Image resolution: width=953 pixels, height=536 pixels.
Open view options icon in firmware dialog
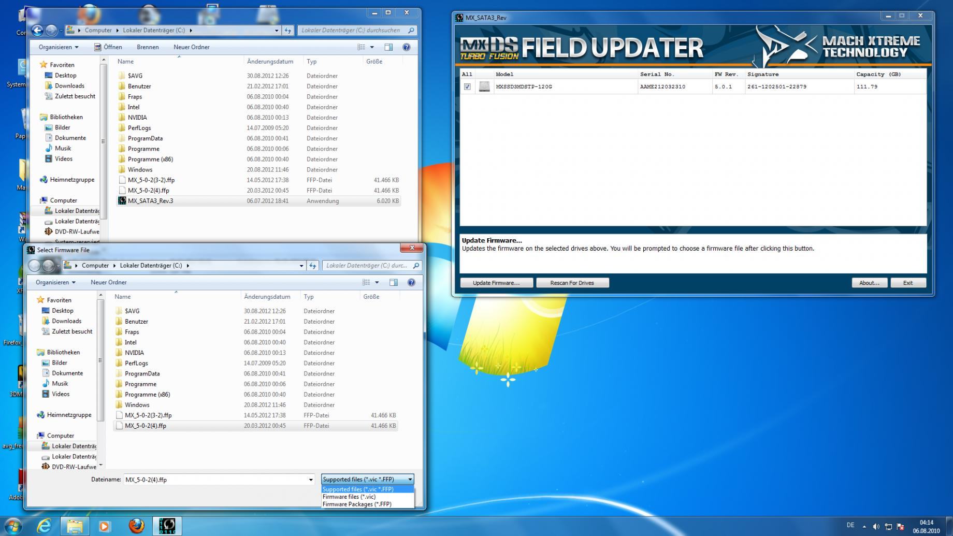click(367, 282)
